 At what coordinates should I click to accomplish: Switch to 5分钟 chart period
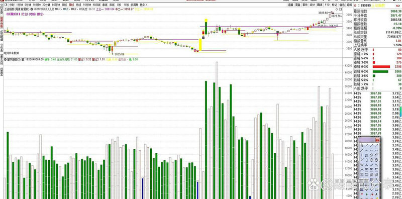coord(27,5)
